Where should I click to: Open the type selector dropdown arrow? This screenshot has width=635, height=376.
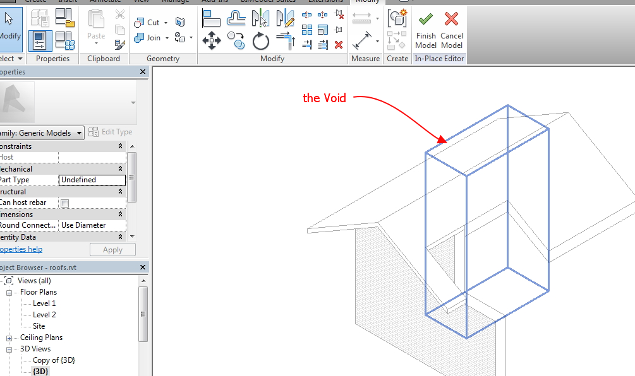[x=133, y=103]
